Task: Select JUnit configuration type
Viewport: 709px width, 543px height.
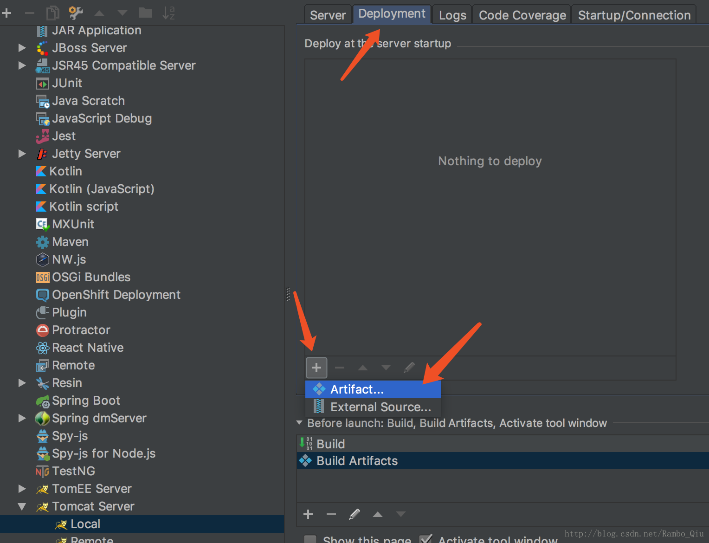Action: [x=142, y=83]
